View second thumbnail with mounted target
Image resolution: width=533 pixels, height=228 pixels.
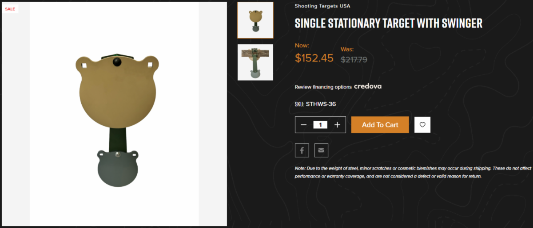point(255,62)
